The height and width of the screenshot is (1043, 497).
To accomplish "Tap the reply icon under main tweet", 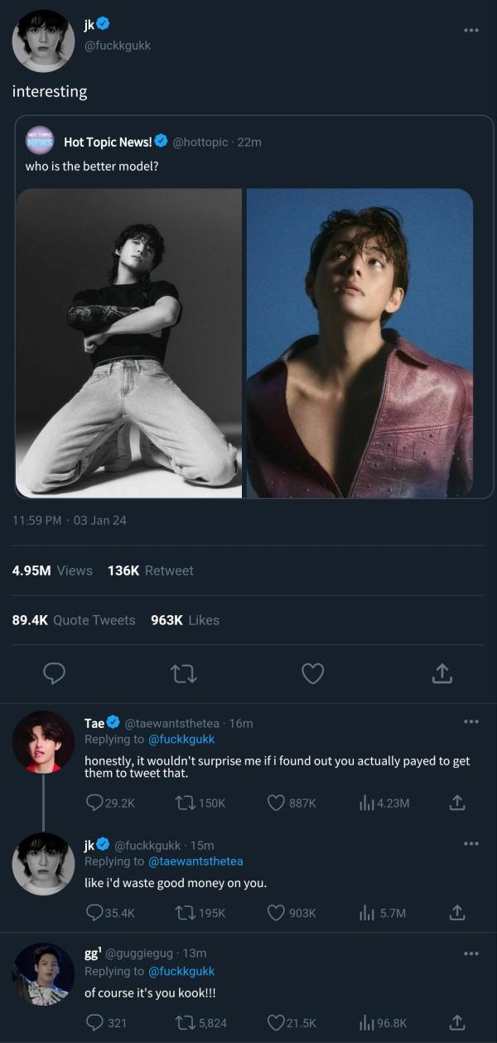I will (x=55, y=673).
